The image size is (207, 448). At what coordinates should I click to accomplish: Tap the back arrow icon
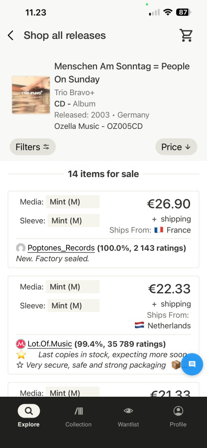click(x=10, y=36)
